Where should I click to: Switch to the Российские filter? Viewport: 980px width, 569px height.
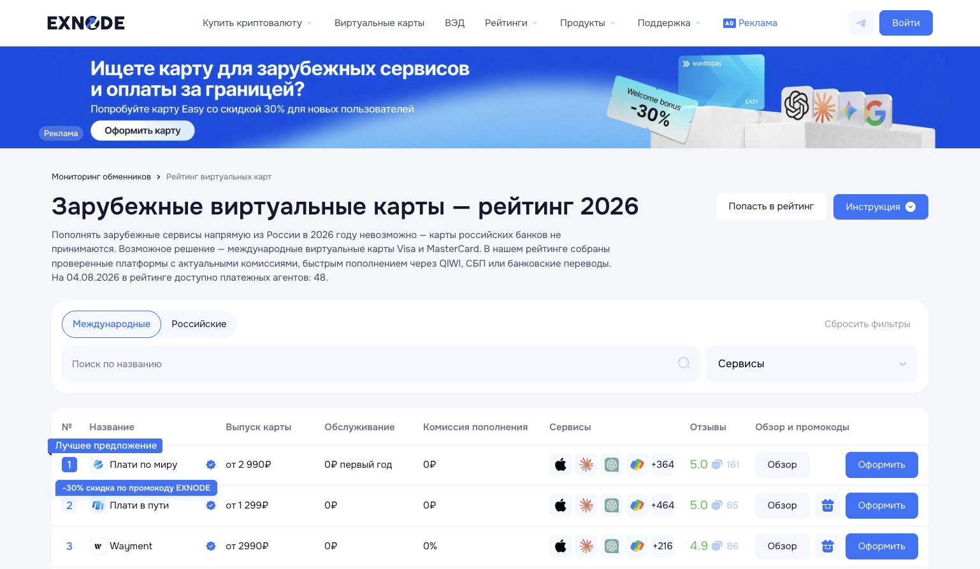(199, 324)
